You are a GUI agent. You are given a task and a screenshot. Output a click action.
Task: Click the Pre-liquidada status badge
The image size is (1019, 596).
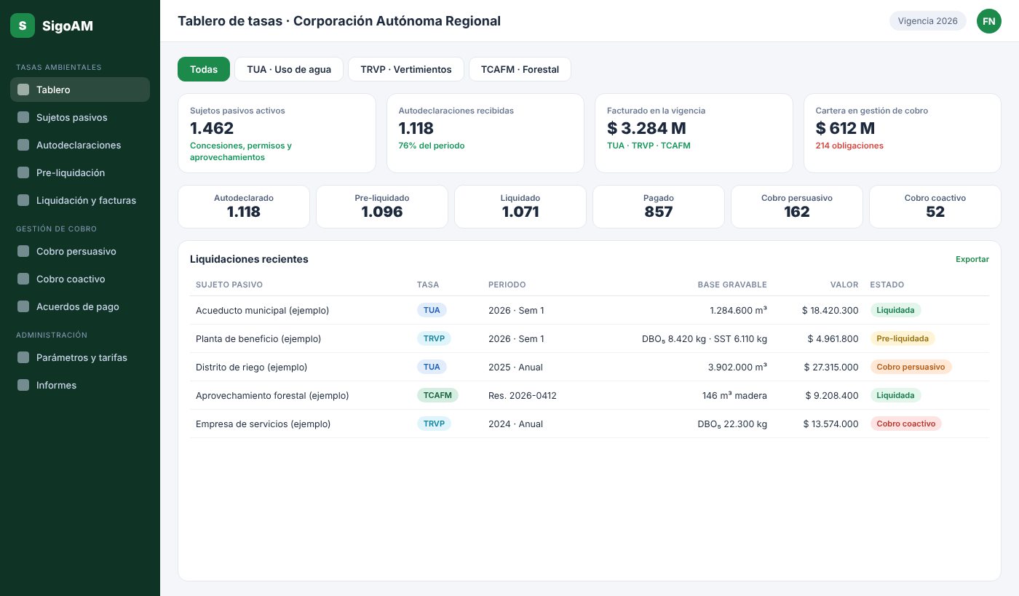point(903,338)
